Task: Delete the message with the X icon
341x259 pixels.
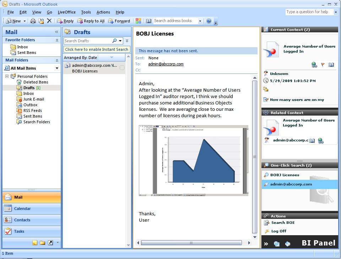Action: point(49,21)
